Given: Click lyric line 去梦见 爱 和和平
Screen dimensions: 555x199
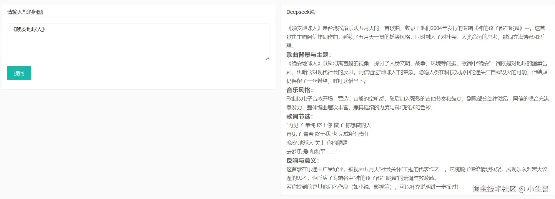Looking at the screenshot, I should 312,152.
